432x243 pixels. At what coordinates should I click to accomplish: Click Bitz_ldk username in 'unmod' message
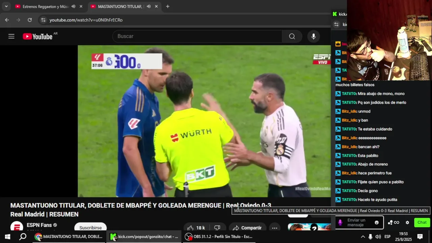(x=349, y=111)
